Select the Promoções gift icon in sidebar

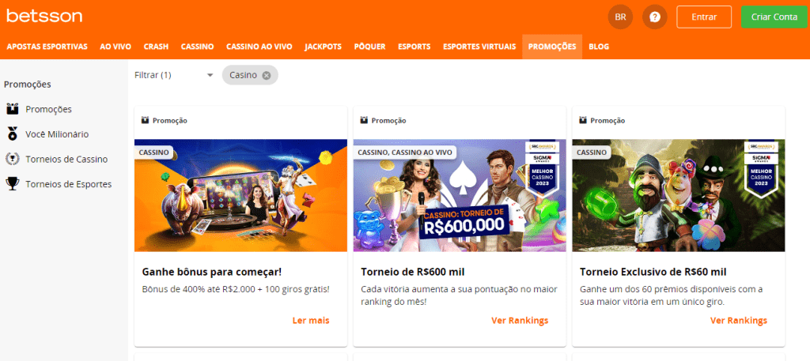click(x=13, y=109)
